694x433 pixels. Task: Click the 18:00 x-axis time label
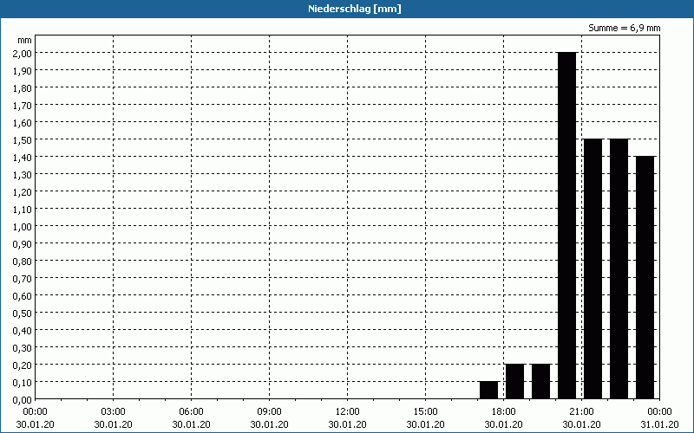pos(504,412)
